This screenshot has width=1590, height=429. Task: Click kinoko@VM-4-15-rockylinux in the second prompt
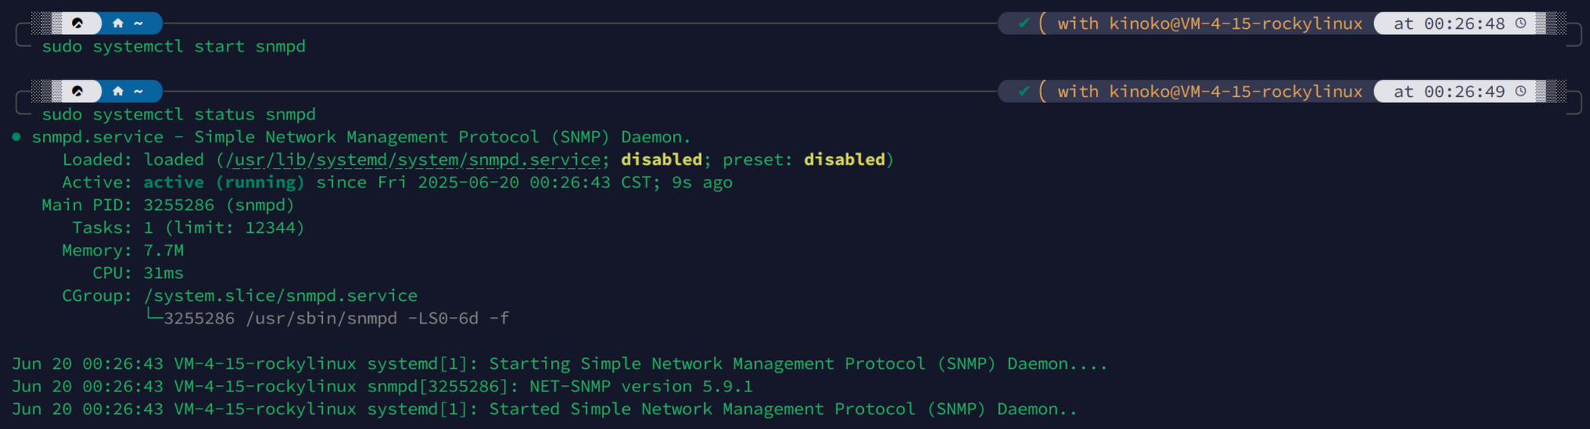tap(1236, 91)
